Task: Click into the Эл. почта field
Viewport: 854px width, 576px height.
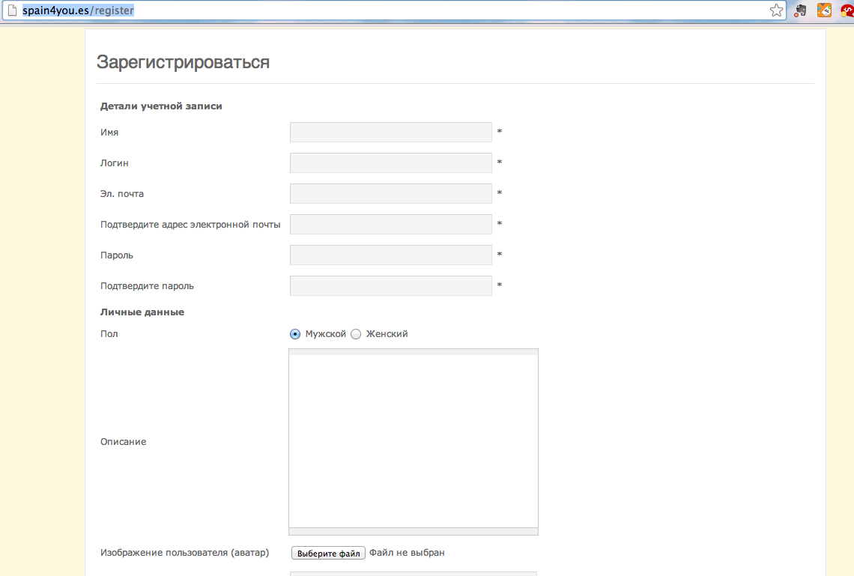Action: pos(391,194)
